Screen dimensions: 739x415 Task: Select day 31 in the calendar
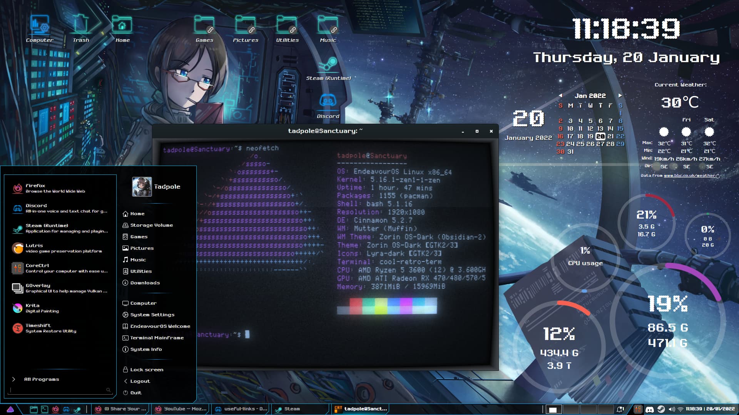[570, 152]
